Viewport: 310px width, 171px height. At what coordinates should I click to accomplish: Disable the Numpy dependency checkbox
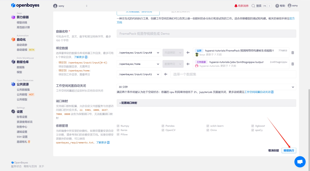pyautogui.click(x=118, y=125)
